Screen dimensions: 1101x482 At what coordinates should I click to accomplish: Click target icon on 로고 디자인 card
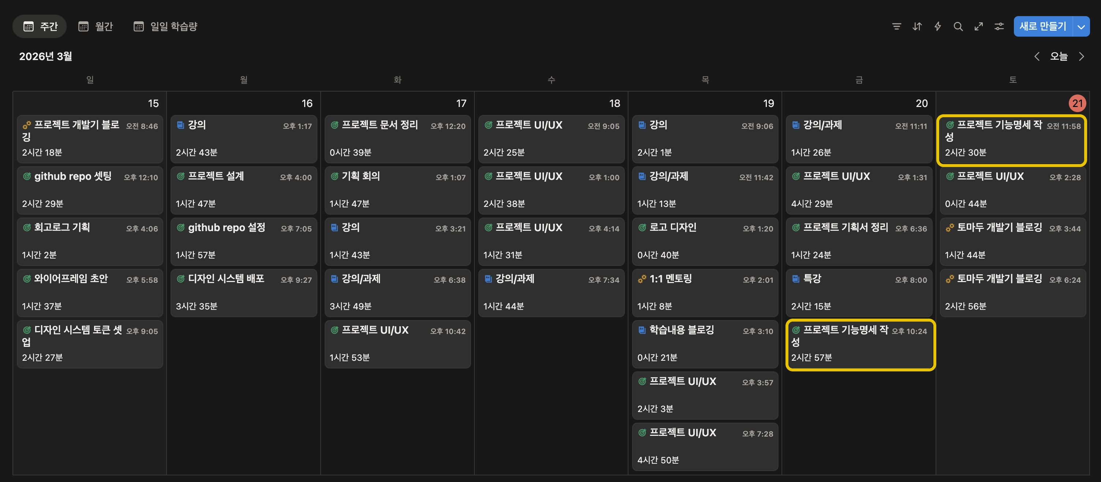click(x=642, y=227)
